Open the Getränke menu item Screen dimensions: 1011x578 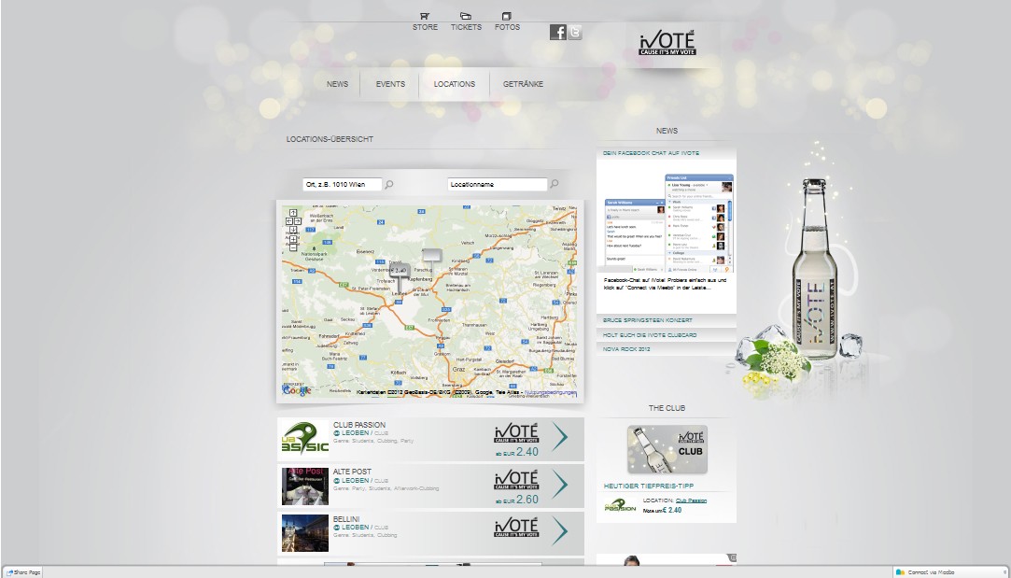tap(523, 84)
